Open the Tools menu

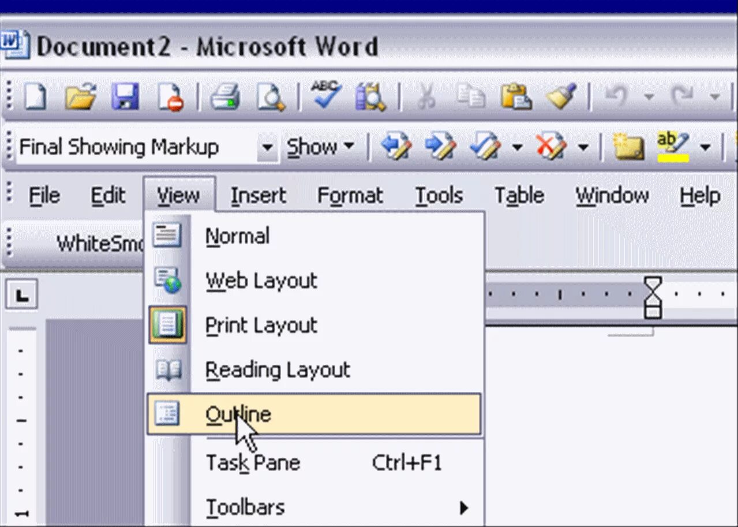pos(439,196)
